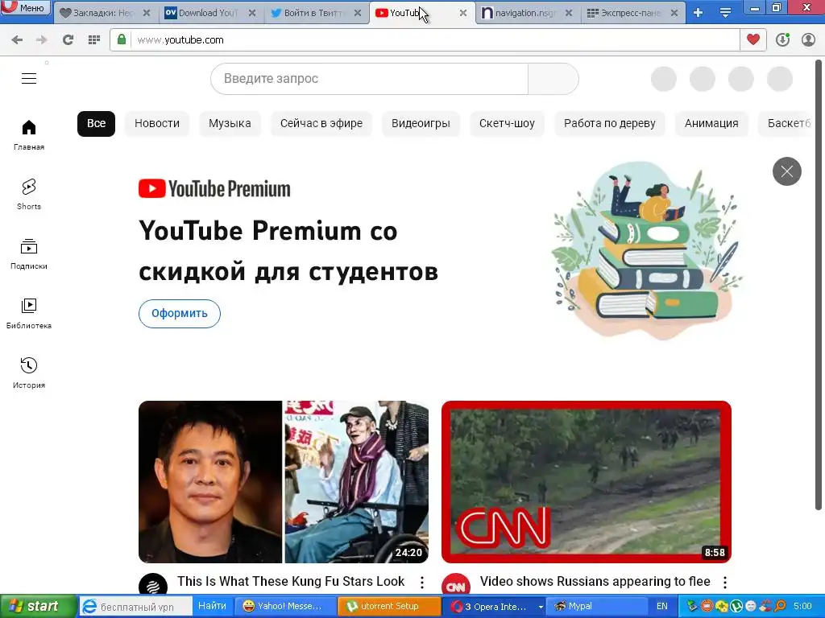Image resolution: width=825 pixels, height=618 pixels.
Task: Open История in YouTube sidebar
Action: point(29,373)
